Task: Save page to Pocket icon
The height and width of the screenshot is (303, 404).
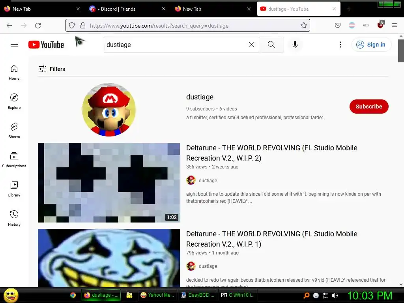Action: [338, 25]
